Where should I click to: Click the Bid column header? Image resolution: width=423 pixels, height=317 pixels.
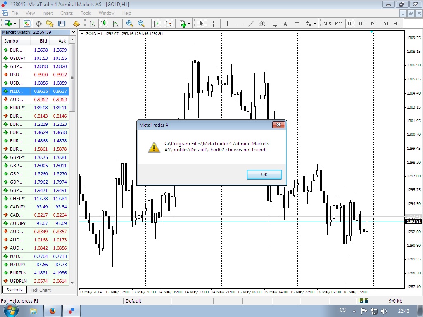(x=39, y=41)
